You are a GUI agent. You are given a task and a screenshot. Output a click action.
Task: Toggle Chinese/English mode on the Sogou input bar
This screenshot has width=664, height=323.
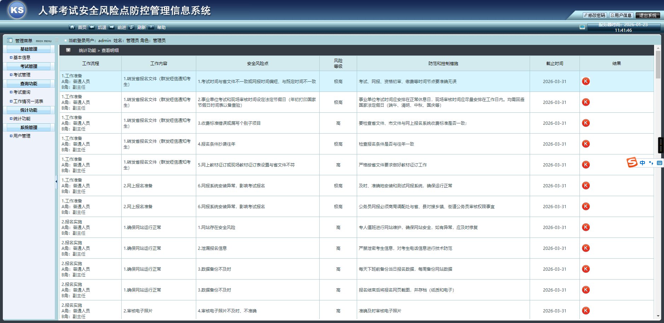pyautogui.click(x=643, y=163)
